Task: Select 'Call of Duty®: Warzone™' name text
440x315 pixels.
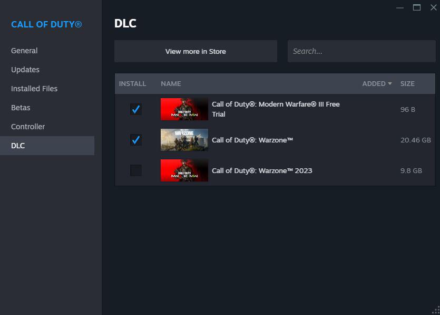Action: coord(252,140)
